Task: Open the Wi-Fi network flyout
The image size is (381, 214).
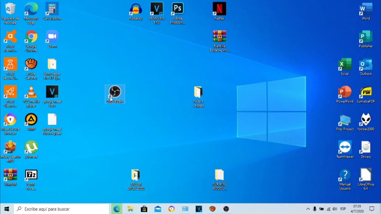Action: point(328,209)
